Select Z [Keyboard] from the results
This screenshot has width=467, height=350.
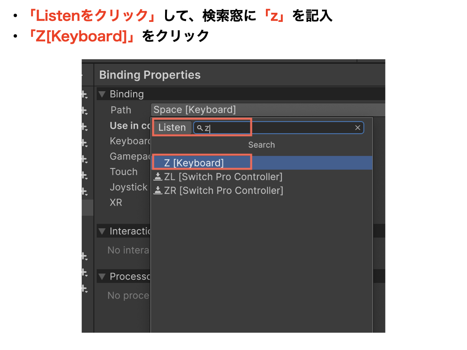pyautogui.click(x=194, y=163)
